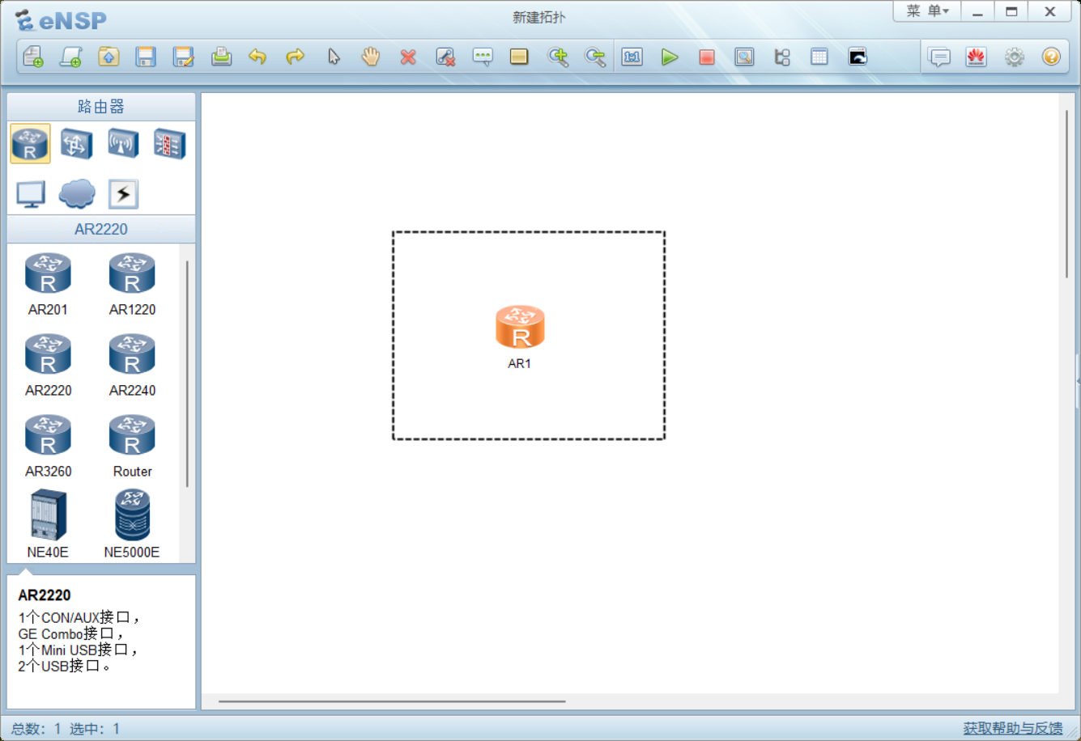The image size is (1081, 741).
Task: Open the 获取帮助与反馈 help and feedback link
Action: (x=1012, y=728)
